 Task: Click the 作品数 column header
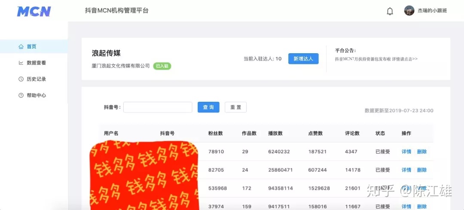click(249, 134)
